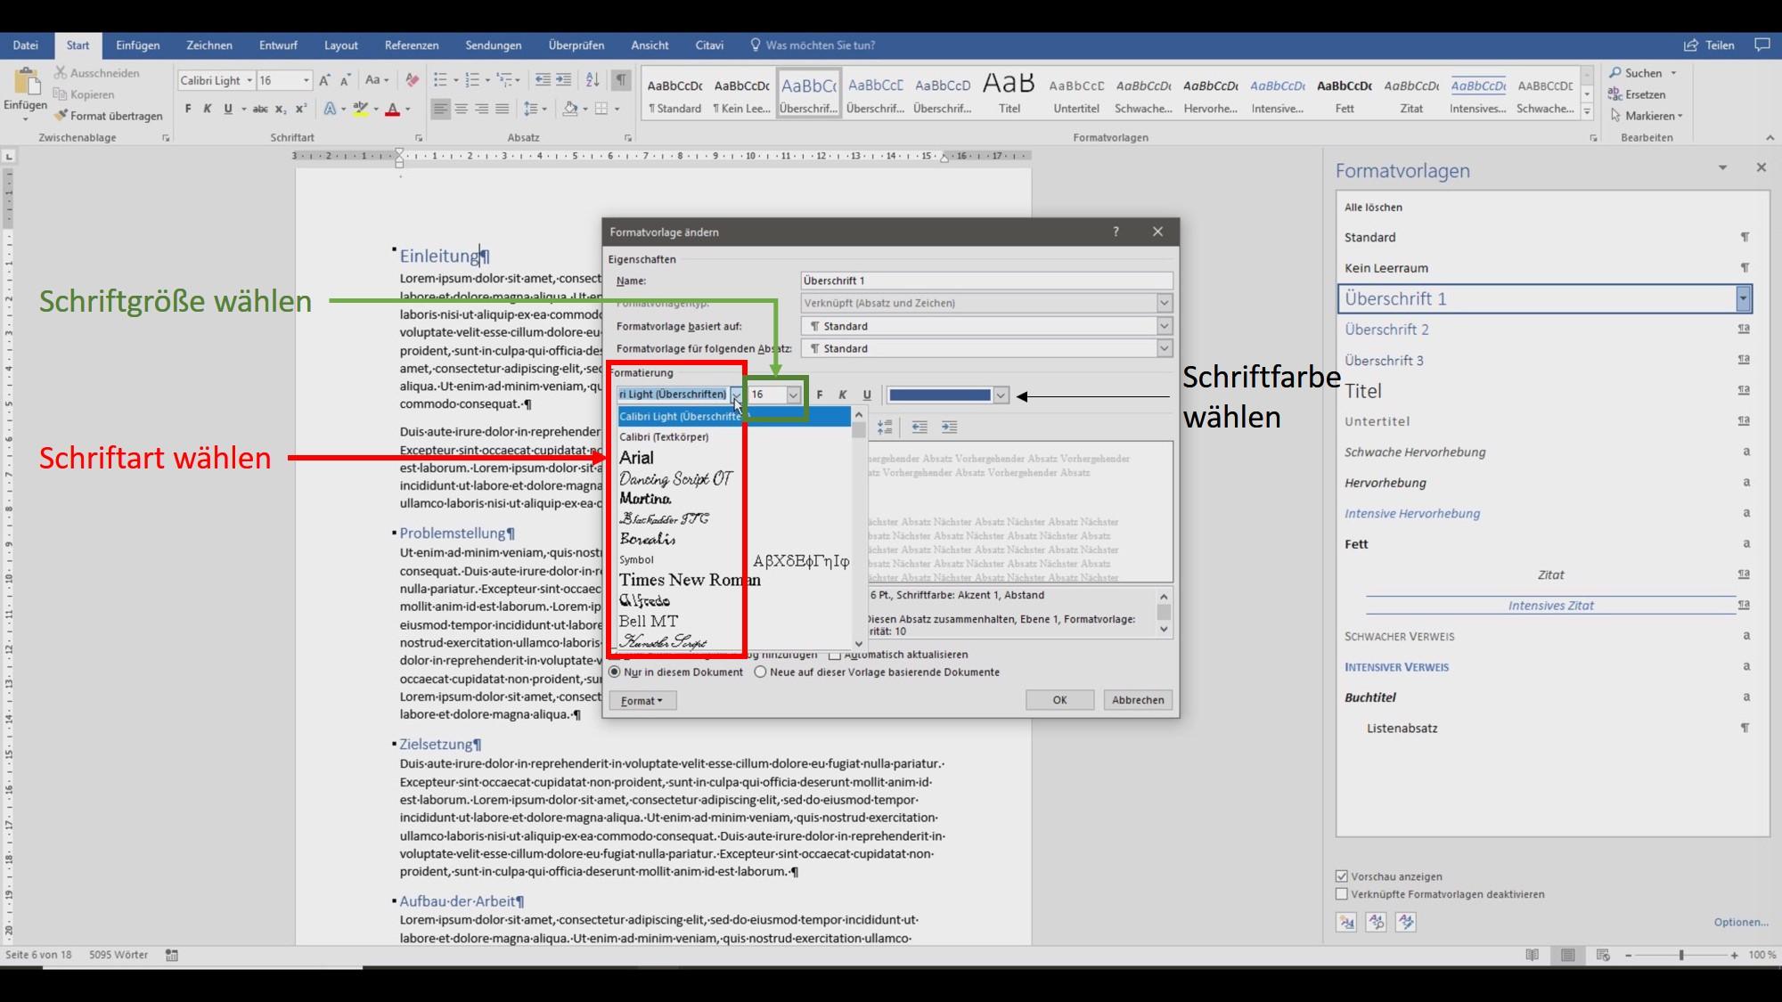This screenshot has width=1782, height=1002.
Task: Open shading paint bucket
Action: [x=570, y=109]
